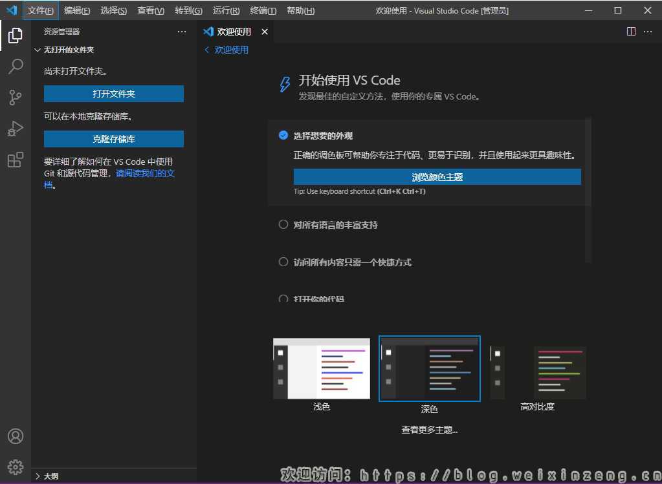Open the 终端(T) menu
The image size is (662, 484).
(x=263, y=10)
